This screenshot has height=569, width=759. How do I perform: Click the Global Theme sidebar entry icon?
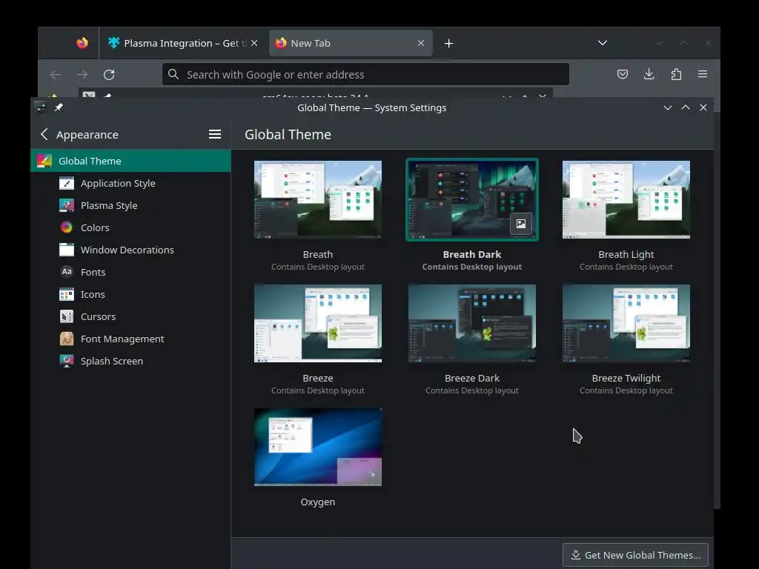(x=44, y=161)
